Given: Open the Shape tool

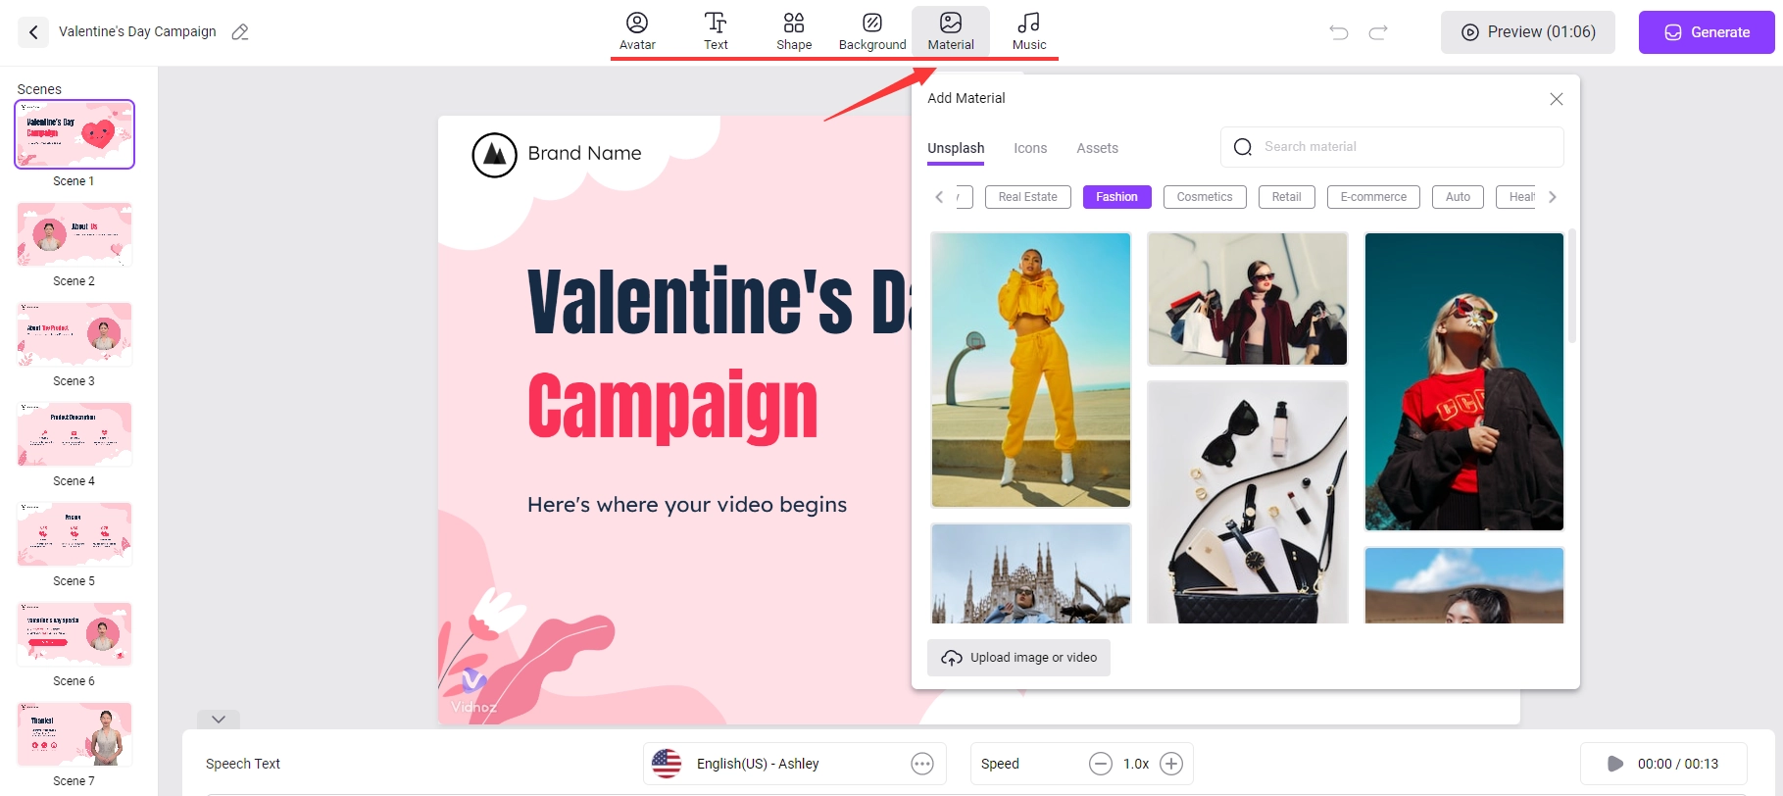Looking at the screenshot, I should point(794,31).
